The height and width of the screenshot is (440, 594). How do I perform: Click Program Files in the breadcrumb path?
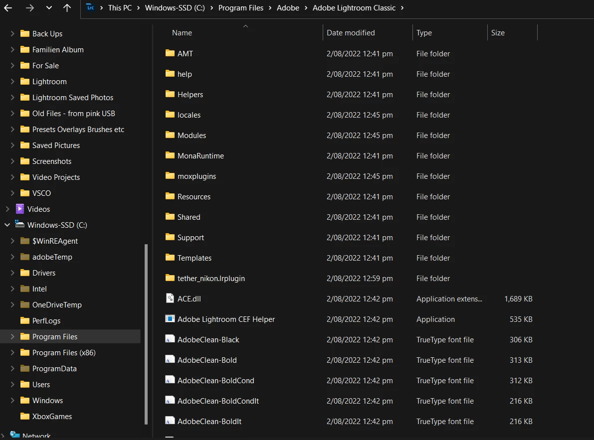click(x=240, y=7)
